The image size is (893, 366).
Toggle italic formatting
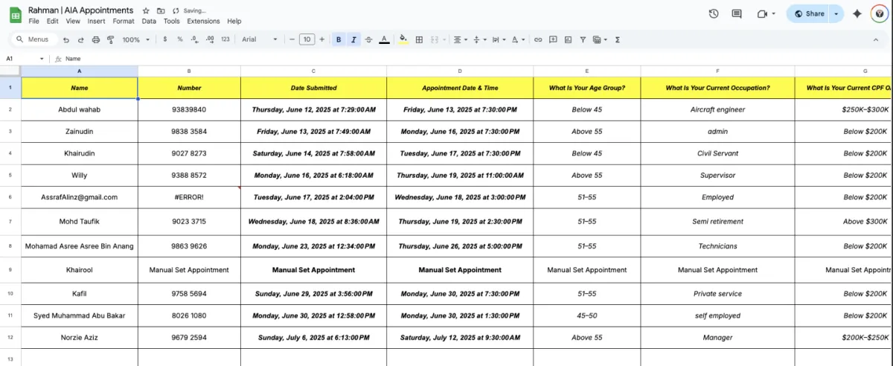coord(353,39)
